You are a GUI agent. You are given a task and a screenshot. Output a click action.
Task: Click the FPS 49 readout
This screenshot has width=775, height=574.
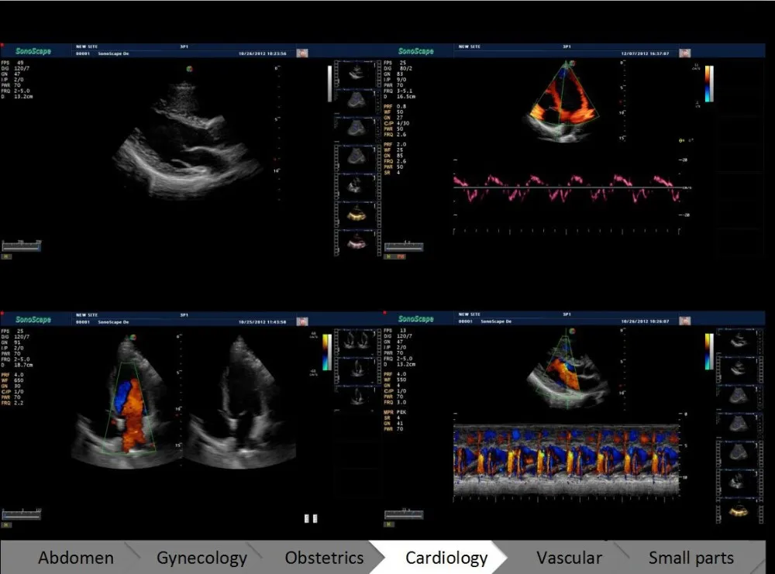pyautogui.click(x=13, y=63)
